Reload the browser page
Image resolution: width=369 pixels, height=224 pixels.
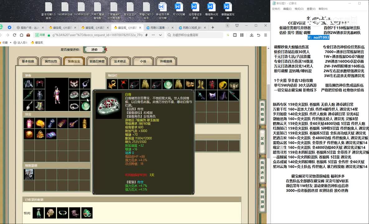coord(15,35)
